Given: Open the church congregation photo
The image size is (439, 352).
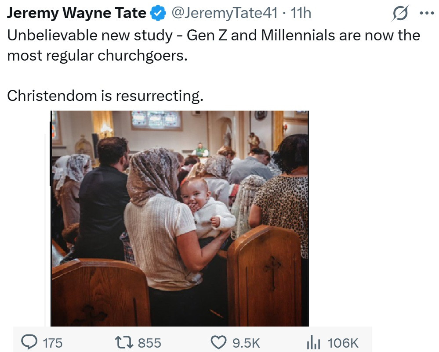Looking at the screenshot, I should click(x=180, y=218).
